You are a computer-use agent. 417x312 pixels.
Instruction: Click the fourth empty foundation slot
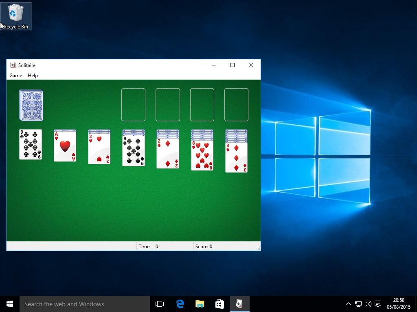pyautogui.click(x=237, y=105)
